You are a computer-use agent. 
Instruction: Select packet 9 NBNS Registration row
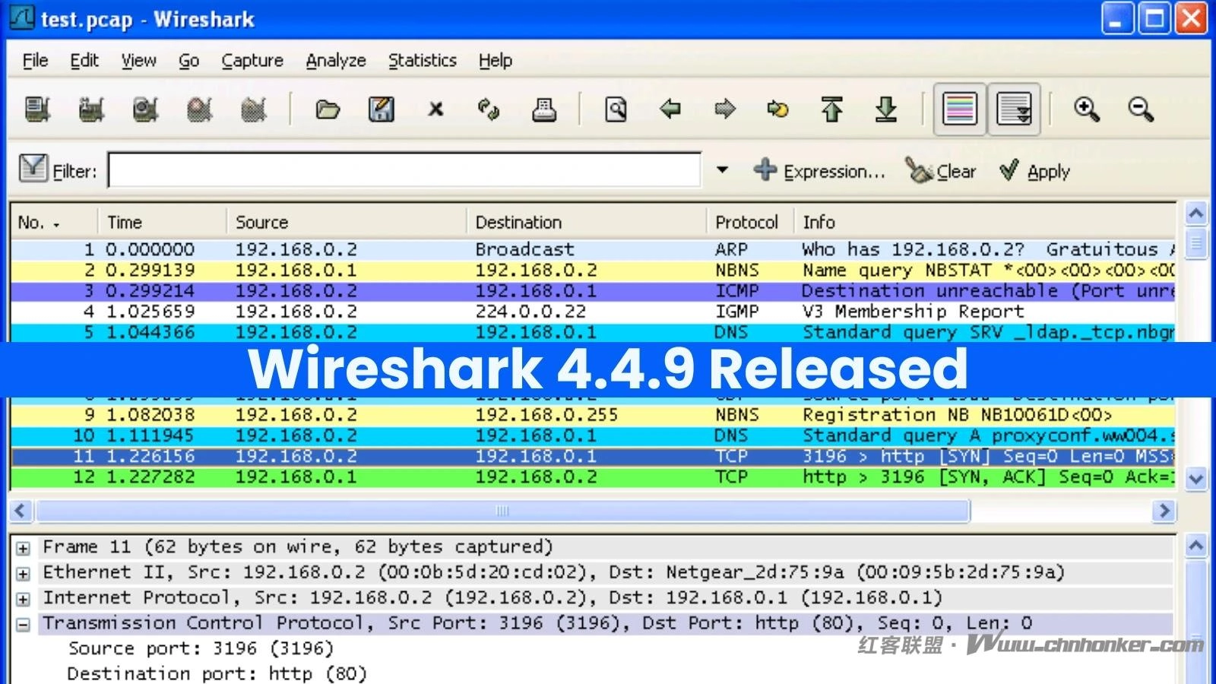[x=593, y=415]
